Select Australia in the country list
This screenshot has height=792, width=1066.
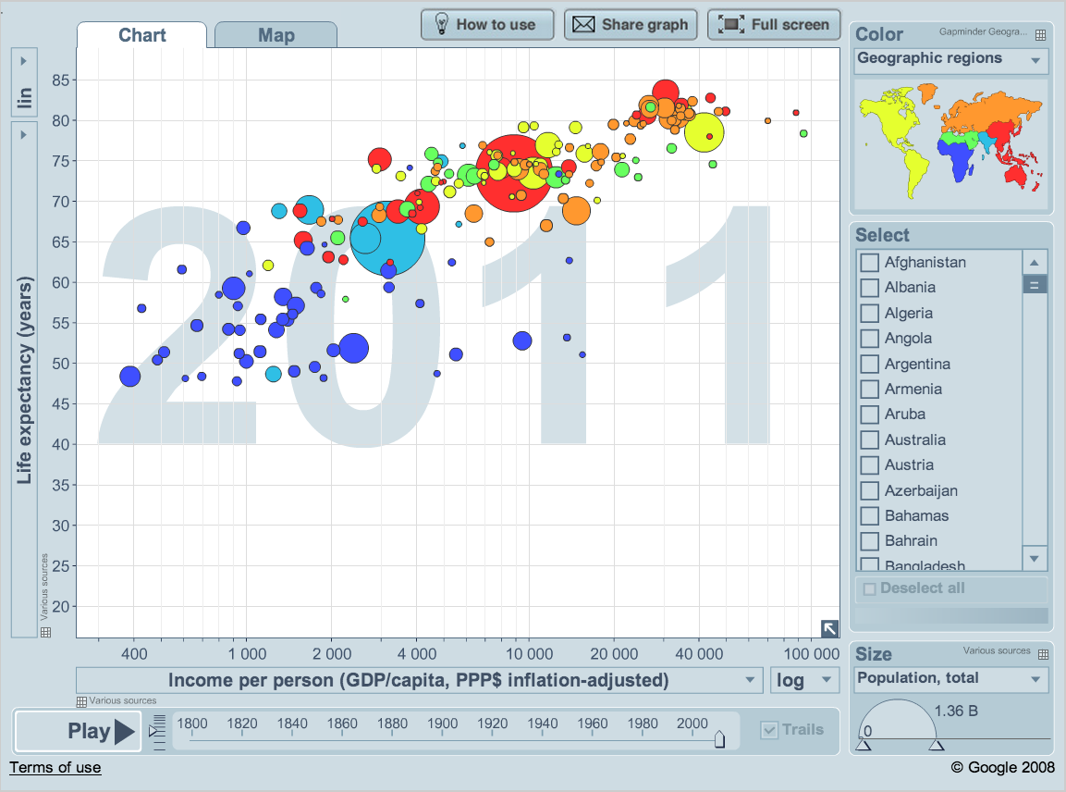(916, 439)
